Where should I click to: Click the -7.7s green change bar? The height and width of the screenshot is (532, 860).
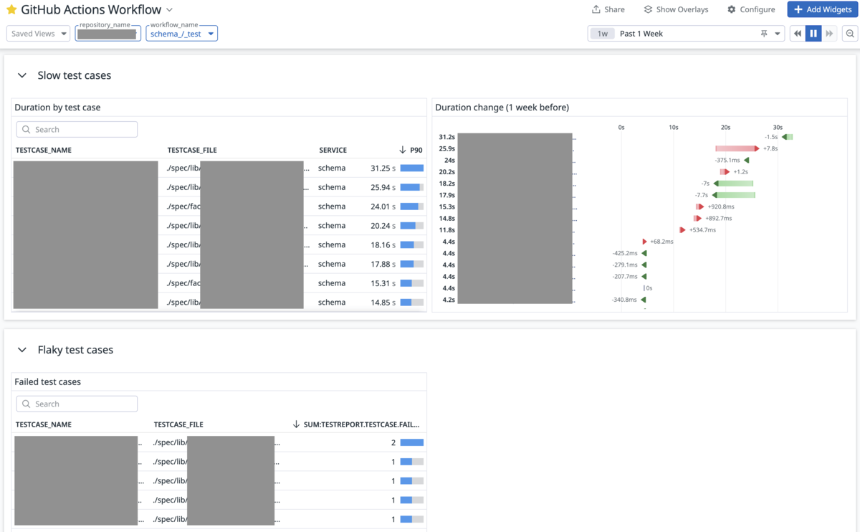[x=733, y=195]
